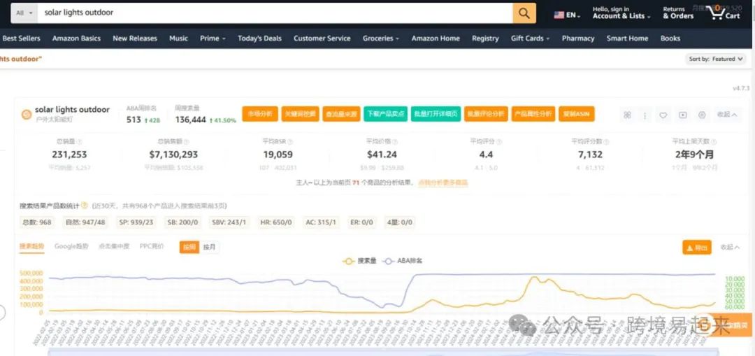The width and height of the screenshot is (755, 356).
Task: Open the shopping Cart icon
Action: click(724, 13)
